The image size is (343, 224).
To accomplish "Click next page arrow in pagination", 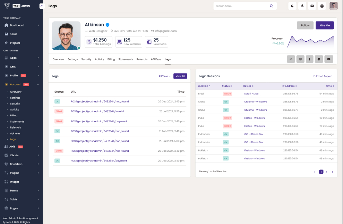I will coord(333,172).
